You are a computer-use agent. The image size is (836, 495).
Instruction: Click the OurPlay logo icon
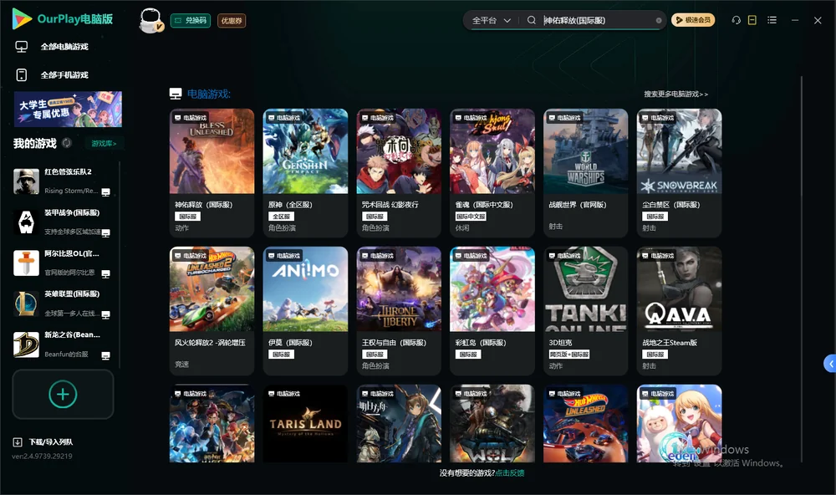(x=22, y=19)
